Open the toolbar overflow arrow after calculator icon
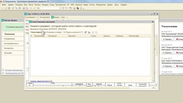Screen dimensions: 183x103 click(83, 9)
